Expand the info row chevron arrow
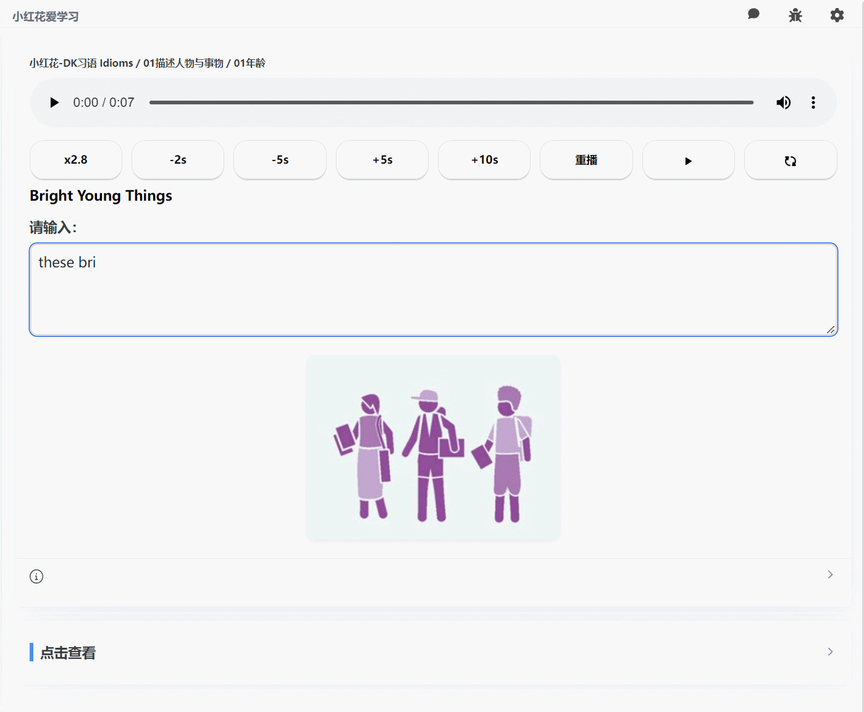864x712 pixels. (x=830, y=575)
